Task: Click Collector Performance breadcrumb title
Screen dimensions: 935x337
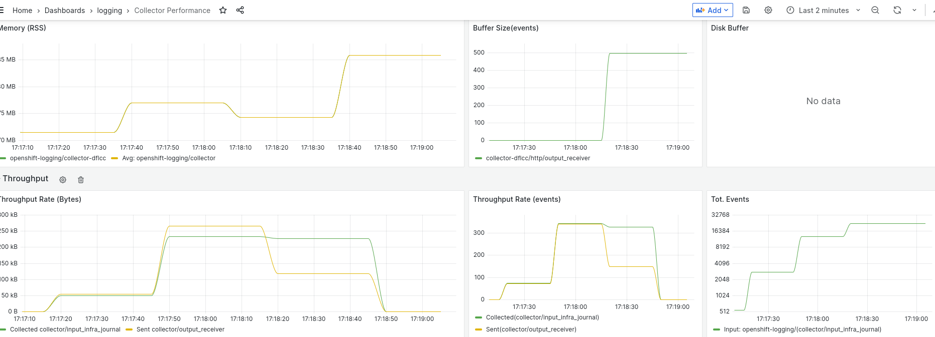Action: coord(172,11)
